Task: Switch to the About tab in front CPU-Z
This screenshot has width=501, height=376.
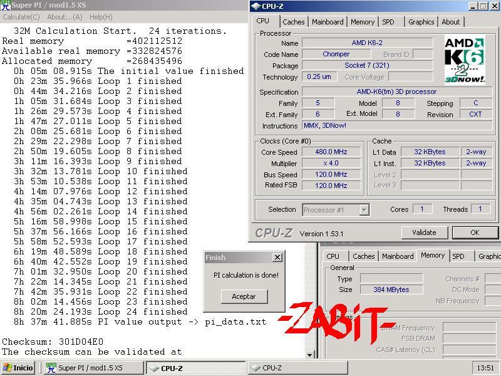Action: (x=450, y=22)
